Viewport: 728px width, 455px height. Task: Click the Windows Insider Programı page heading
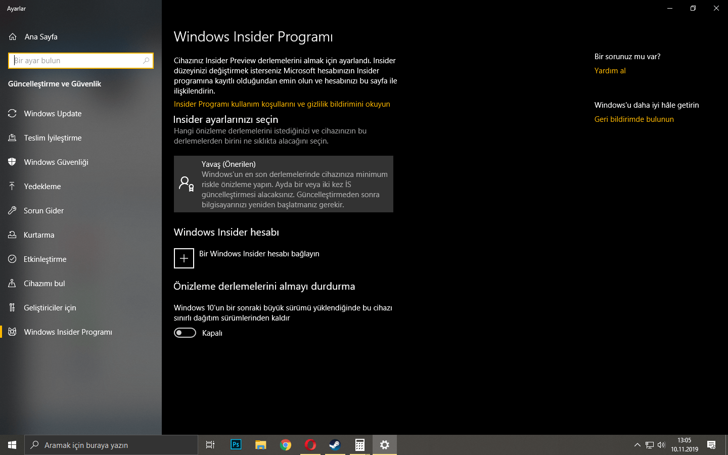point(253,37)
